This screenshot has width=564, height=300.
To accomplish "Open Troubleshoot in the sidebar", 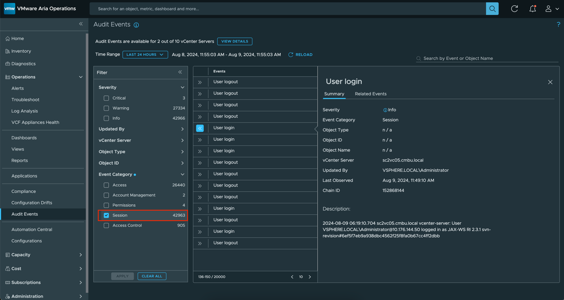I will (x=25, y=99).
